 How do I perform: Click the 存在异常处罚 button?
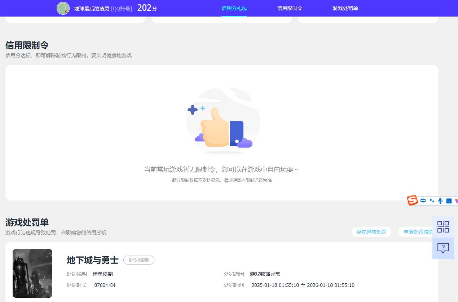click(x=371, y=232)
